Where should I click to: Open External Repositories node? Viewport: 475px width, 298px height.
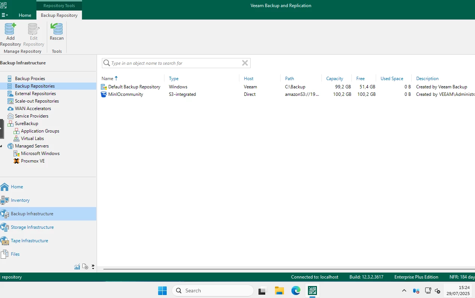click(35, 94)
